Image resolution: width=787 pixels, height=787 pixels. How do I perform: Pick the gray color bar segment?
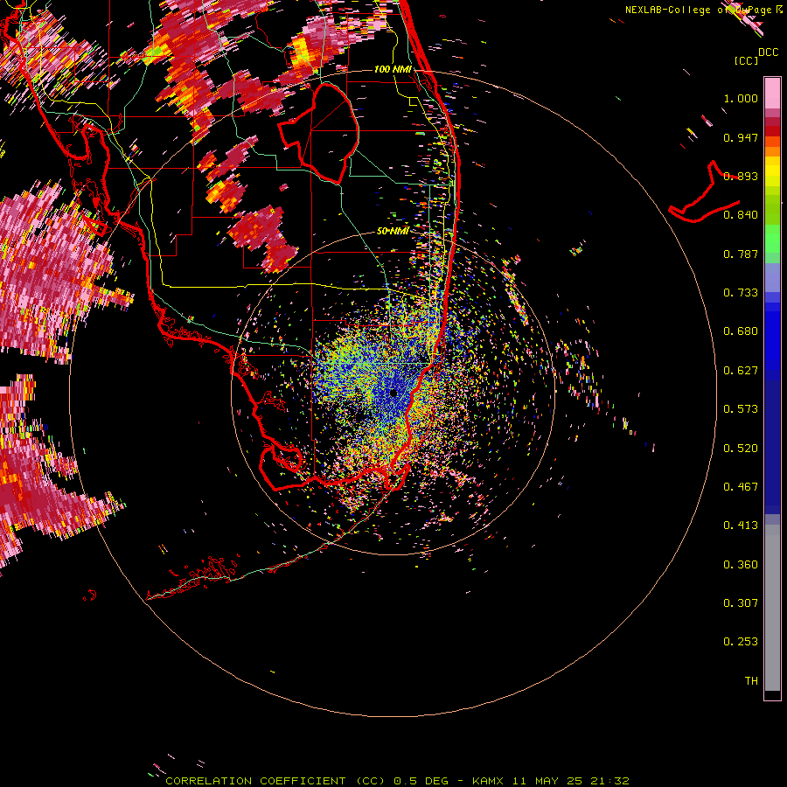[772, 608]
